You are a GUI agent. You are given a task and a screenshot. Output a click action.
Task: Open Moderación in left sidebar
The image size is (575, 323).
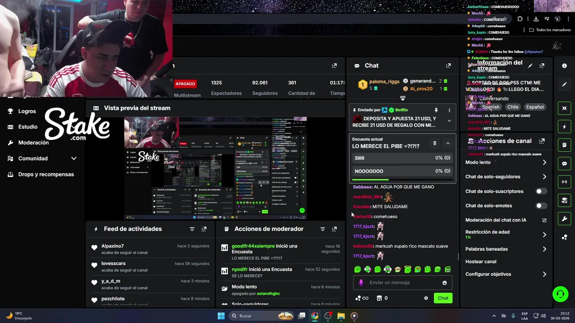[33, 143]
